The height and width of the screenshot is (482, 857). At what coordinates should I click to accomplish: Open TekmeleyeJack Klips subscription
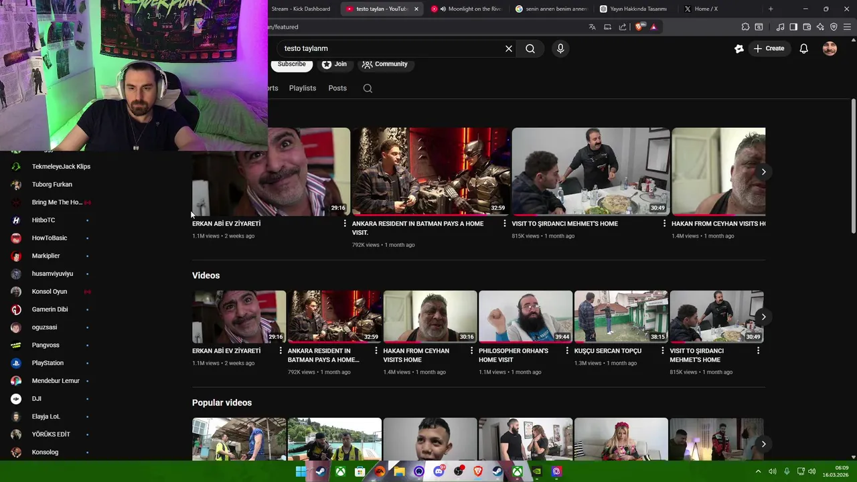point(61,167)
